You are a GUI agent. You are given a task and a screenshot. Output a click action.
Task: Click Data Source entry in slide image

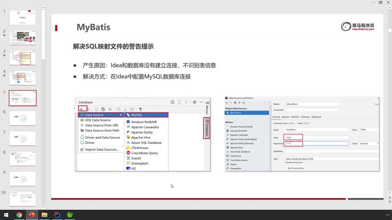(100, 115)
